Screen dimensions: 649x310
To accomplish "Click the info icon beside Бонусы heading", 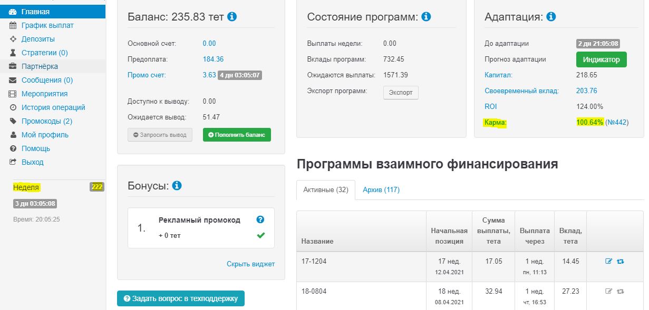I will tap(177, 186).
